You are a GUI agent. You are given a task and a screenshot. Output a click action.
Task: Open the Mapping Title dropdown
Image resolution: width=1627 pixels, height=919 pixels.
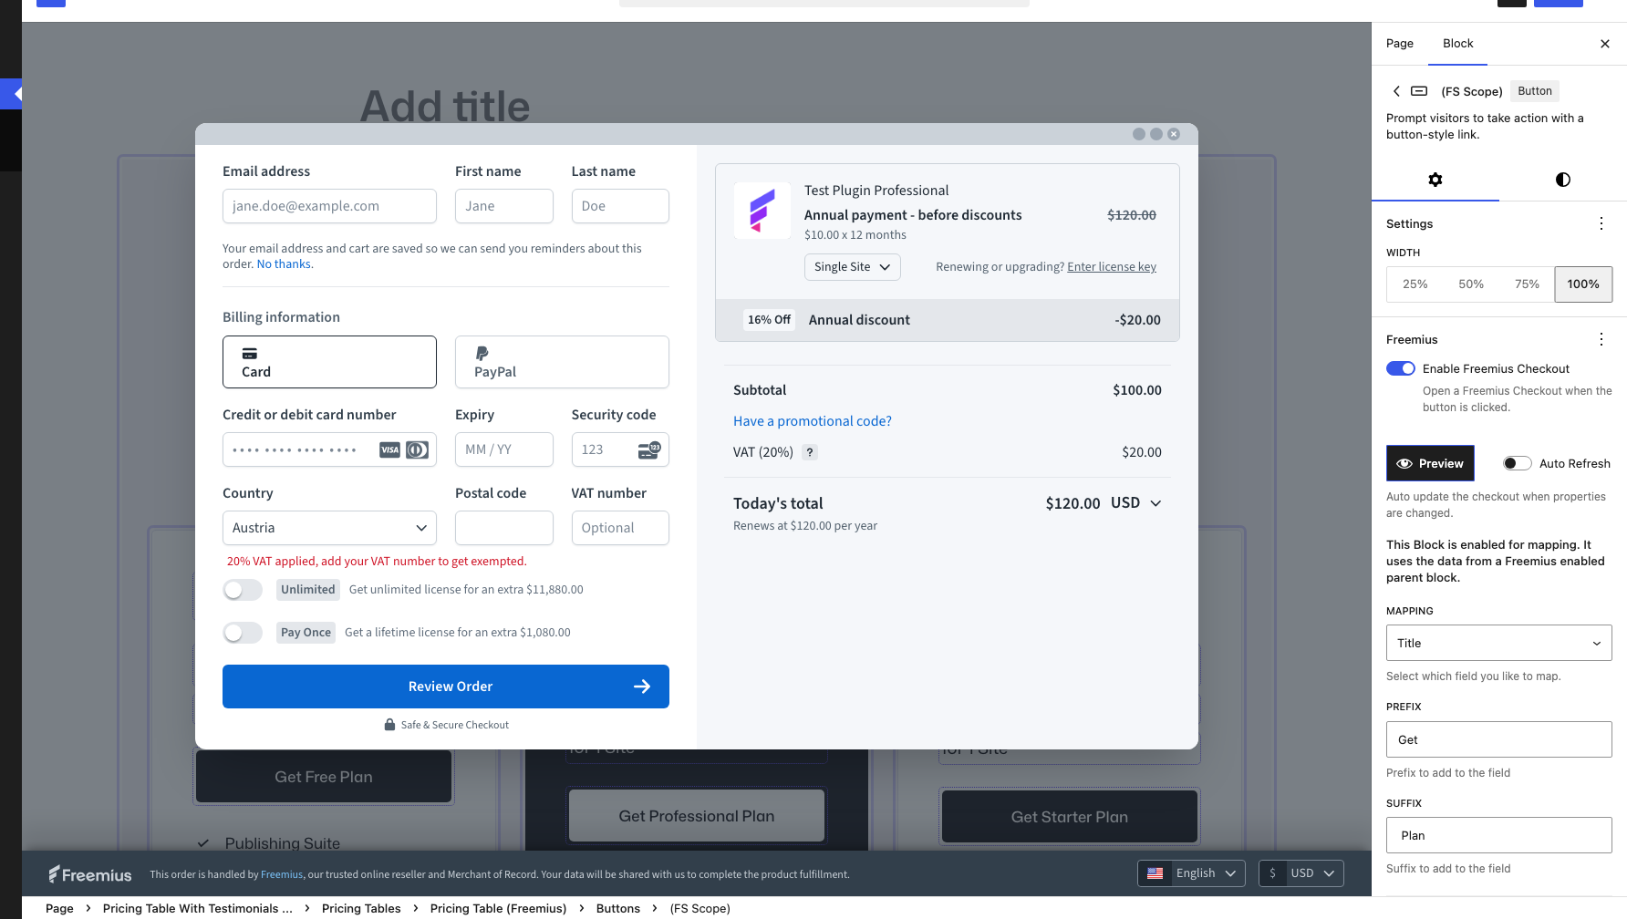[x=1498, y=643]
